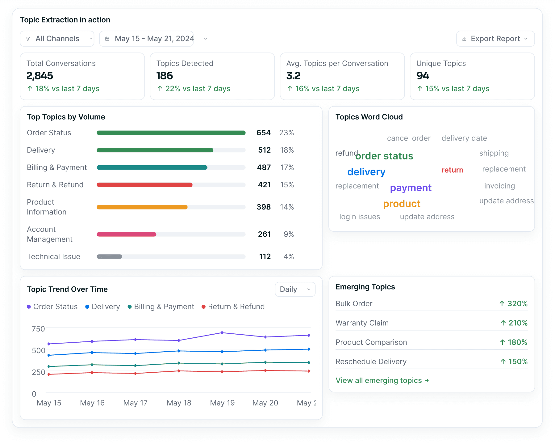The width and height of the screenshot is (555, 444).
Task: Click the up arrow under Topics Detected
Action: click(x=160, y=89)
